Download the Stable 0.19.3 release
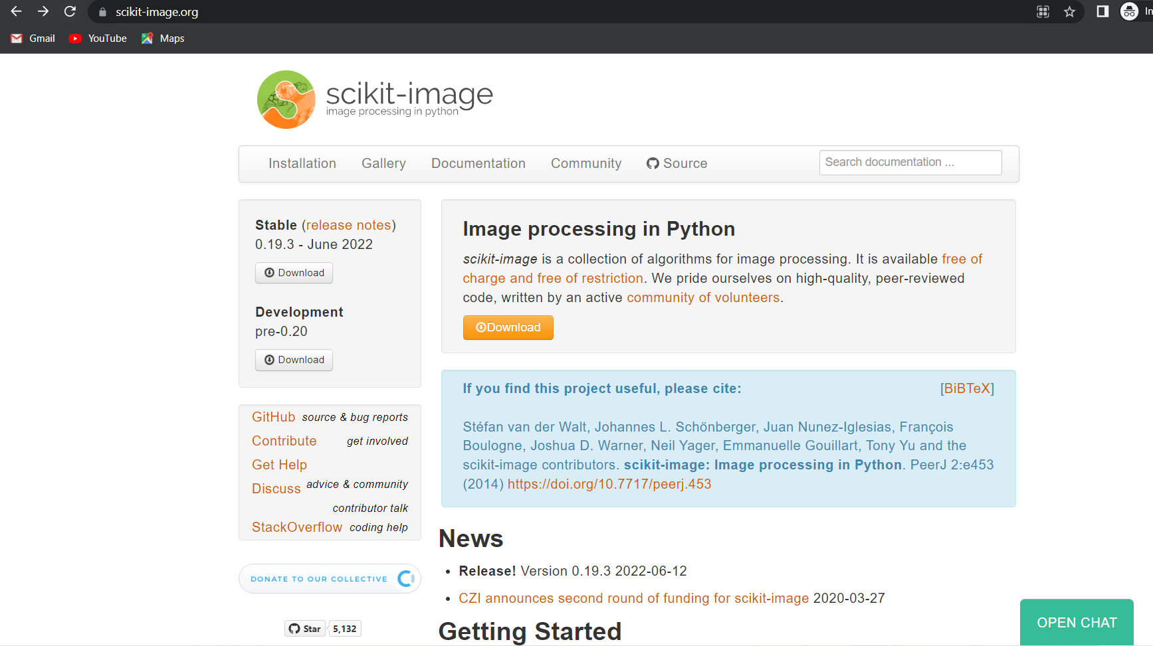The width and height of the screenshot is (1153, 646). tap(294, 273)
